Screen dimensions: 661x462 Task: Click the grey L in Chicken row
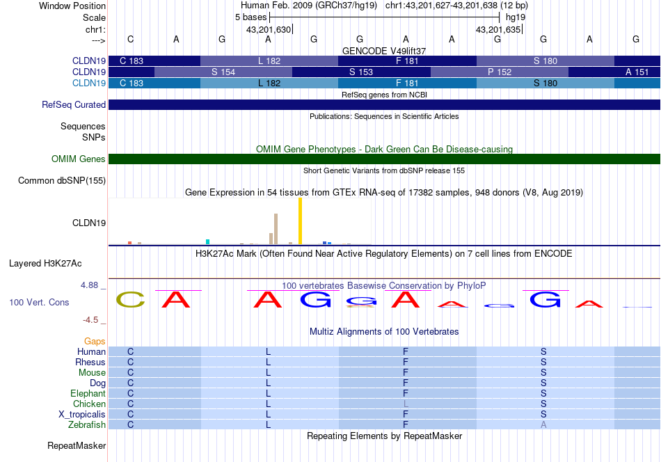point(406,404)
